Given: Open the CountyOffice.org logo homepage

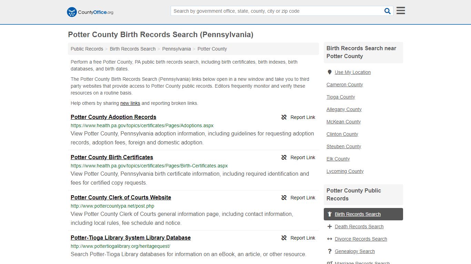Looking at the screenshot, I should click(90, 12).
